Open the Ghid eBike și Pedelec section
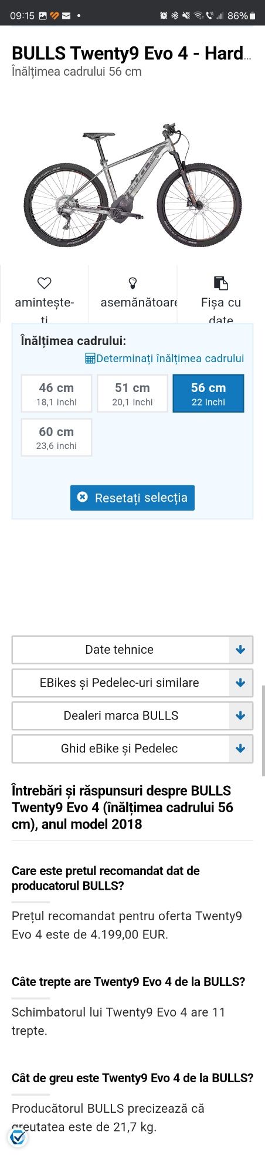The image size is (265, 1155). tap(132, 748)
